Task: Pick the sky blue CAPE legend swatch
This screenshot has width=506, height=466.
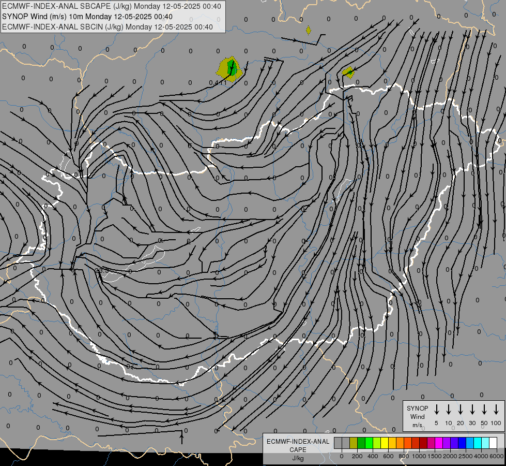Action: (469, 443)
